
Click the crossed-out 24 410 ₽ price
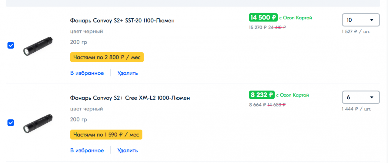277,27
